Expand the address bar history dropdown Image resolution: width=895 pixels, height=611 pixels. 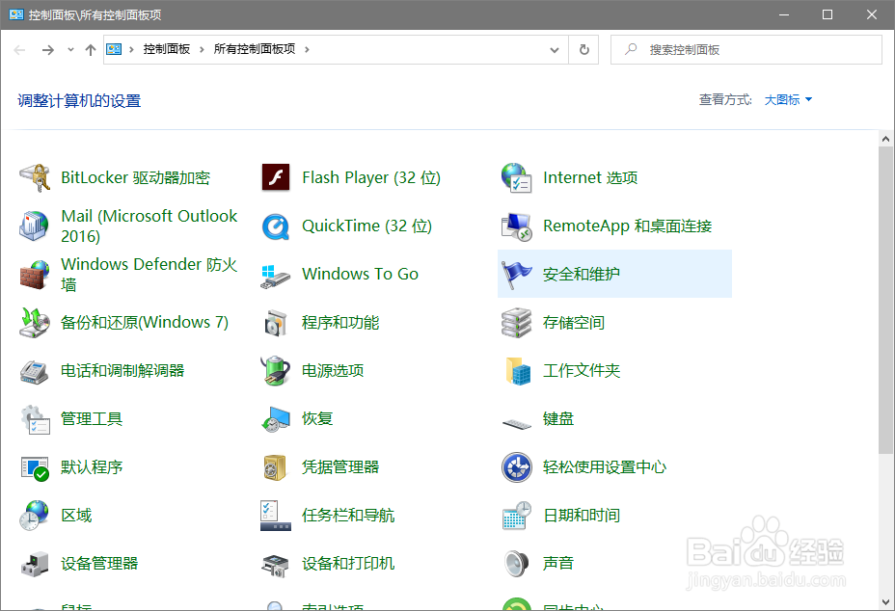coord(555,50)
